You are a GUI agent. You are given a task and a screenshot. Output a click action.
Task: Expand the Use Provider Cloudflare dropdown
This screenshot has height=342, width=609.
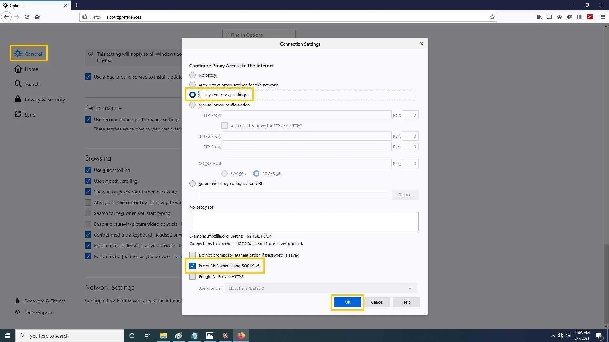pyautogui.click(x=321, y=288)
